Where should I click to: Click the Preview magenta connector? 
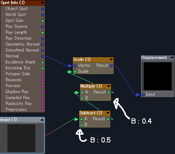point(42,86)
